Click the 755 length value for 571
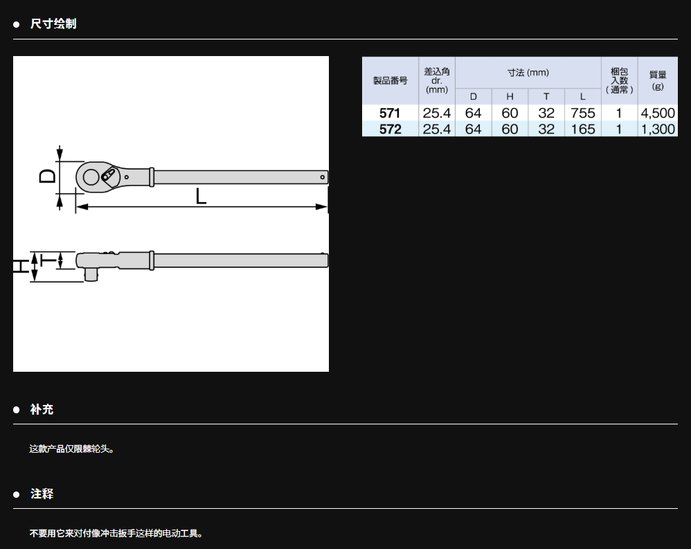This screenshot has width=691, height=549. [582, 113]
